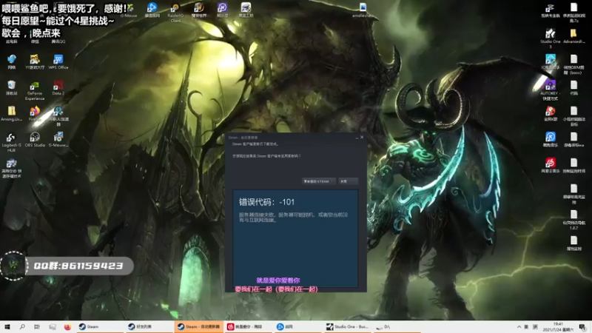This screenshot has width=592, height=333.
Task: Expand the system tray hidden icons arrow
Action: point(519,326)
